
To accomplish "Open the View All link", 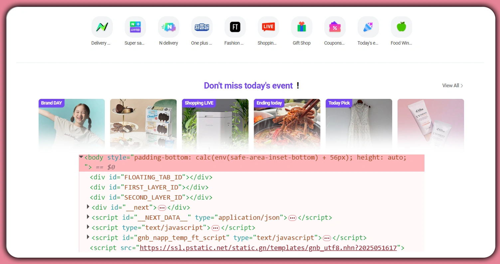I will pyautogui.click(x=450, y=86).
